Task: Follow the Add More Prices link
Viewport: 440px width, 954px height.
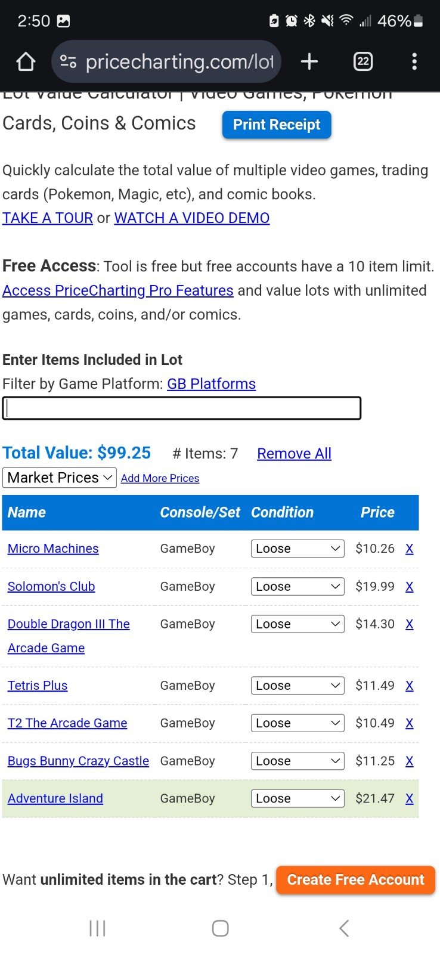Action: (x=160, y=478)
